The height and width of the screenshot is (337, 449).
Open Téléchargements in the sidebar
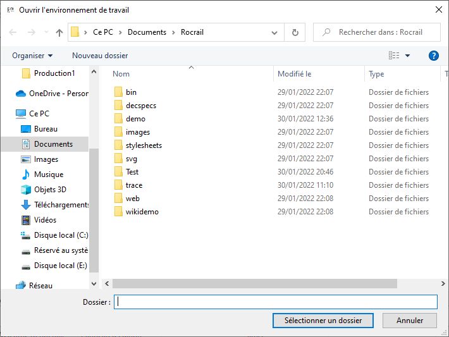click(54, 205)
